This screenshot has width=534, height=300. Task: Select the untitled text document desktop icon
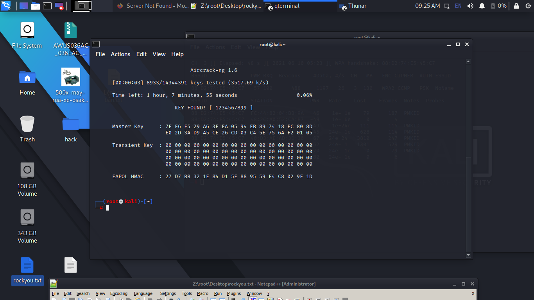(71, 265)
